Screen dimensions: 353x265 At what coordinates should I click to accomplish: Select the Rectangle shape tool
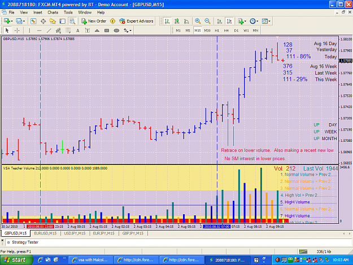(x=107, y=31)
